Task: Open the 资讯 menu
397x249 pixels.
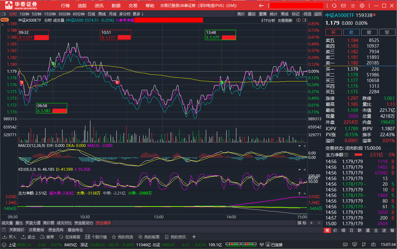Action: tap(99, 6)
